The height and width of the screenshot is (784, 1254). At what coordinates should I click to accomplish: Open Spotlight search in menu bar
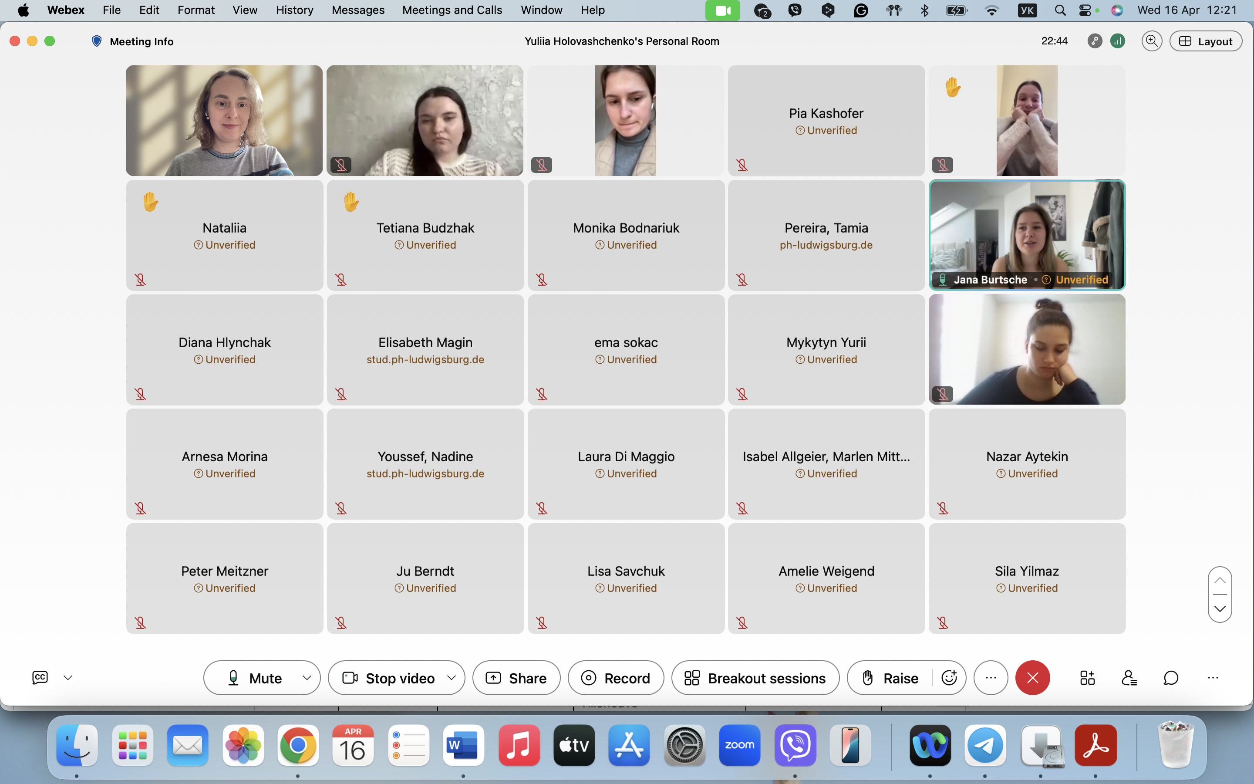click(x=1060, y=10)
